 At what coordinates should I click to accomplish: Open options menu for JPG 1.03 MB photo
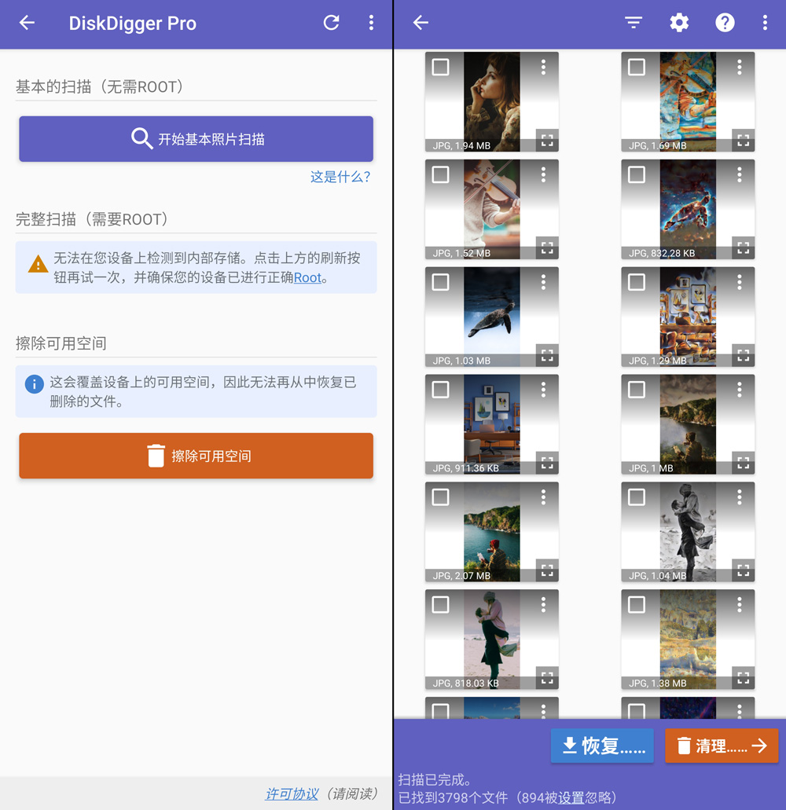tap(543, 282)
